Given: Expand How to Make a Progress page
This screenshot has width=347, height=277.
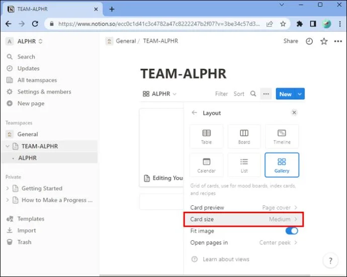Looking at the screenshot, I should 8,200.
